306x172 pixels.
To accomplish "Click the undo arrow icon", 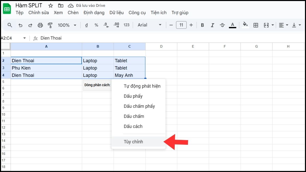I will pos(20,25).
